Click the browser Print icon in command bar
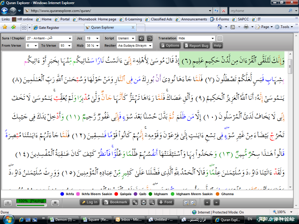This screenshot has width=299, height=224. [x=246, y=27]
